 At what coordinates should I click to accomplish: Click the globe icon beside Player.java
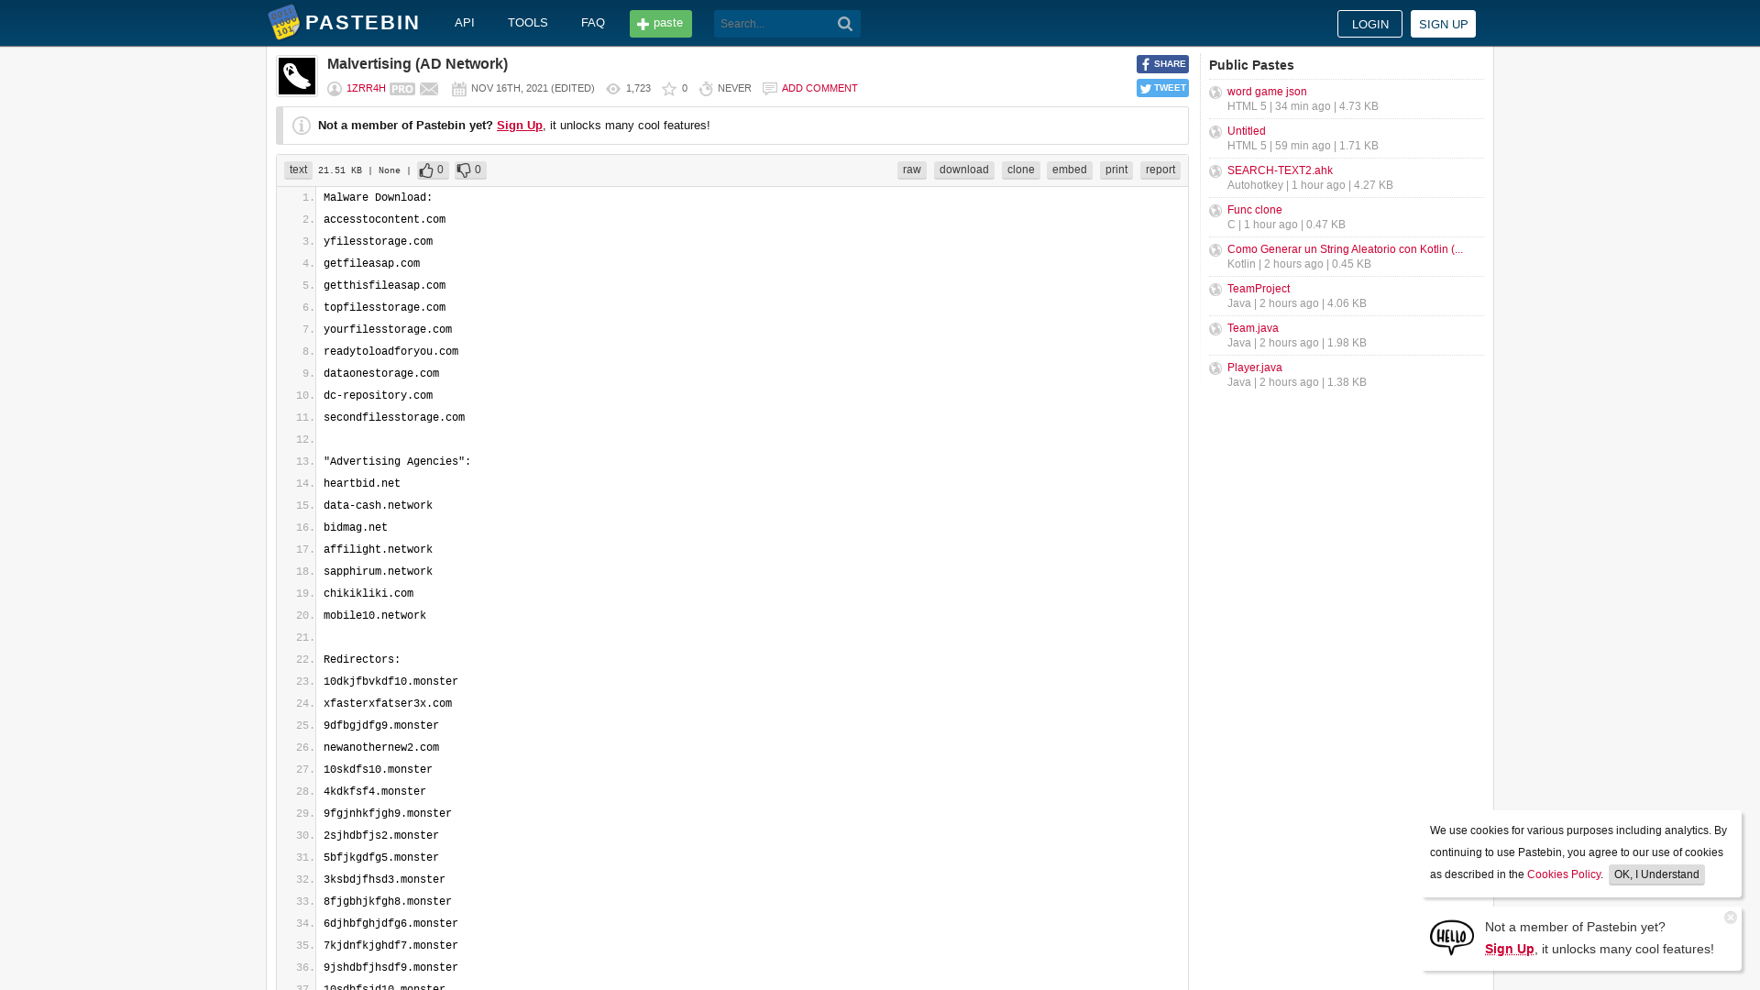click(x=1215, y=368)
